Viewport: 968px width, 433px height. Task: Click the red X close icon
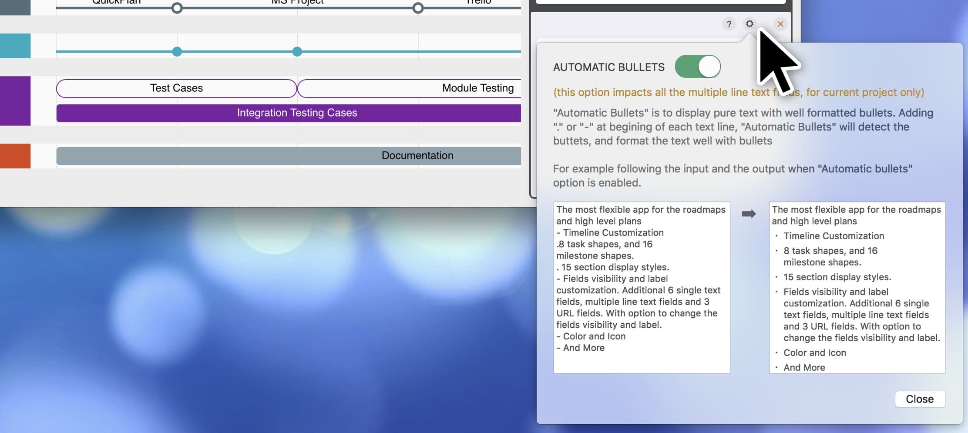pyautogui.click(x=780, y=24)
